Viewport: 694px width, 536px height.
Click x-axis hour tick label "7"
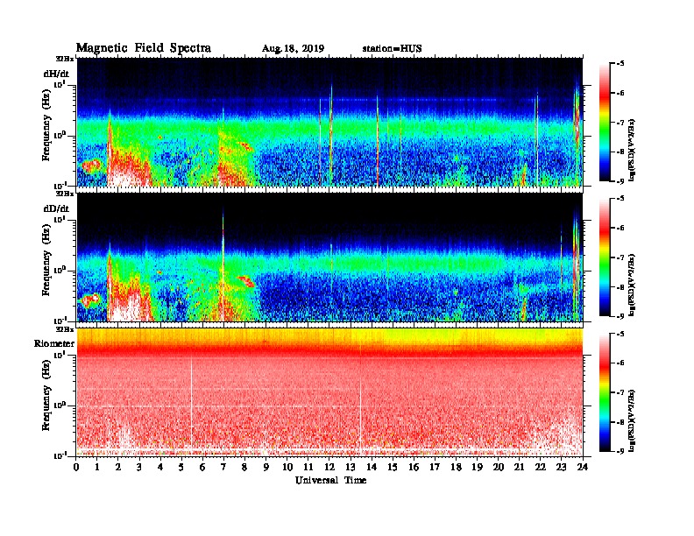coord(224,467)
